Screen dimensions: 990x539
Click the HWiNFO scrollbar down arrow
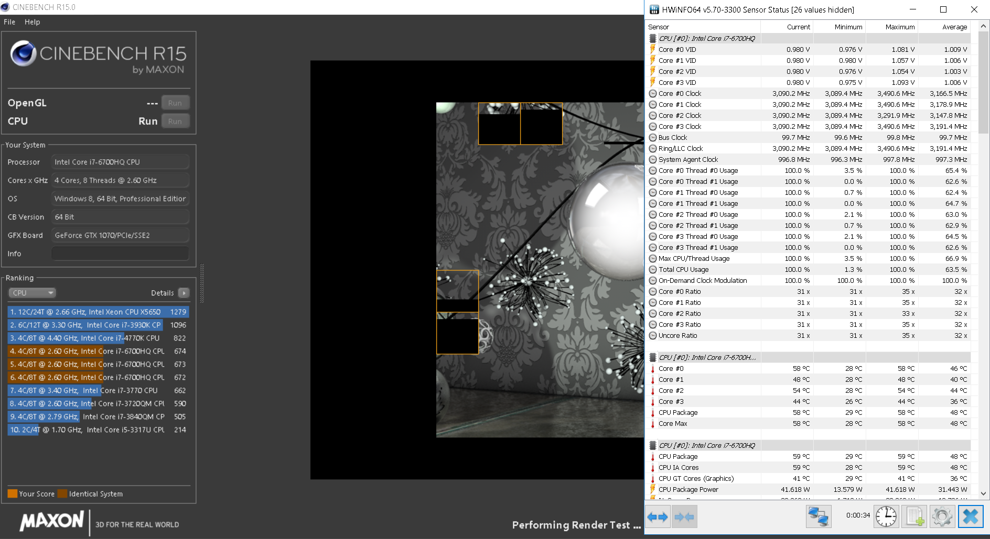pyautogui.click(x=984, y=493)
